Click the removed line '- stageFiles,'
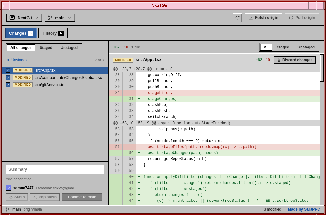The width and height of the screenshot is (326, 215). point(214,93)
